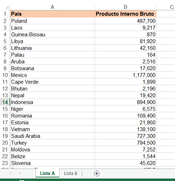Select the Belize cell

[x=52, y=156]
